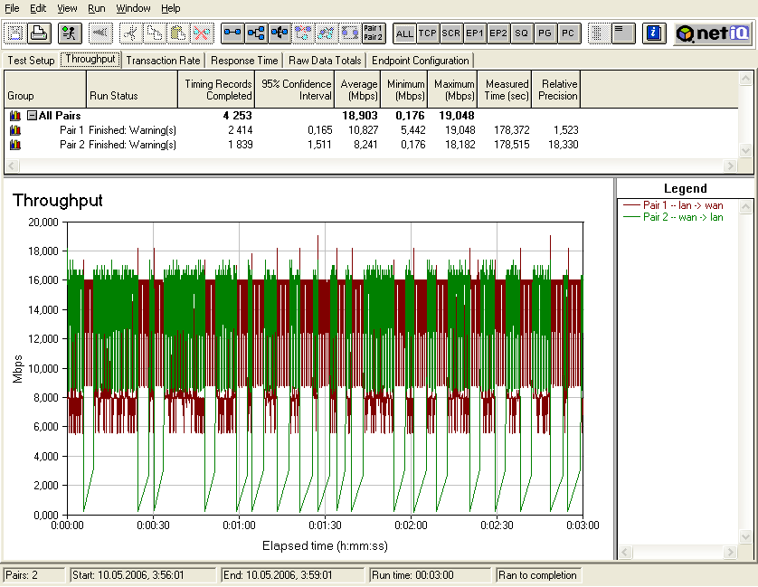Open the Window menu
The image size is (758, 587).
134,8
